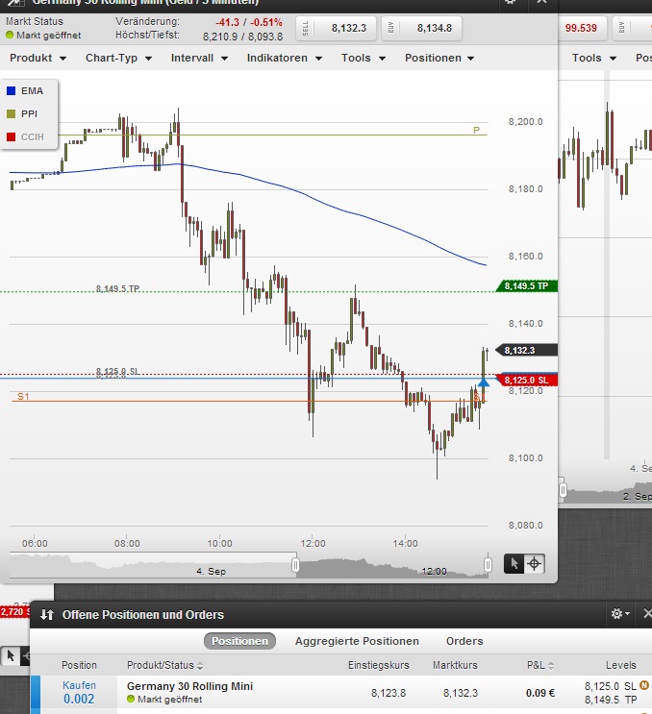This screenshot has height=714, width=652.
Task: Click the swap arrows icon beside Offene Positionen
Action: 46,614
